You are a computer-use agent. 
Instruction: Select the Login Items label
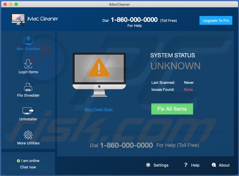tap(28, 72)
